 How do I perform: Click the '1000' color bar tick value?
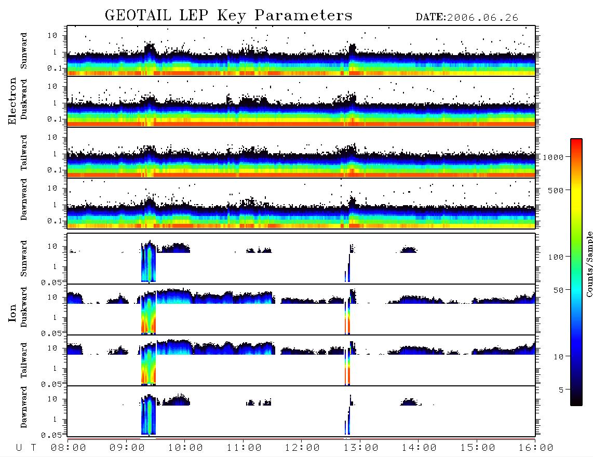(554, 157)
